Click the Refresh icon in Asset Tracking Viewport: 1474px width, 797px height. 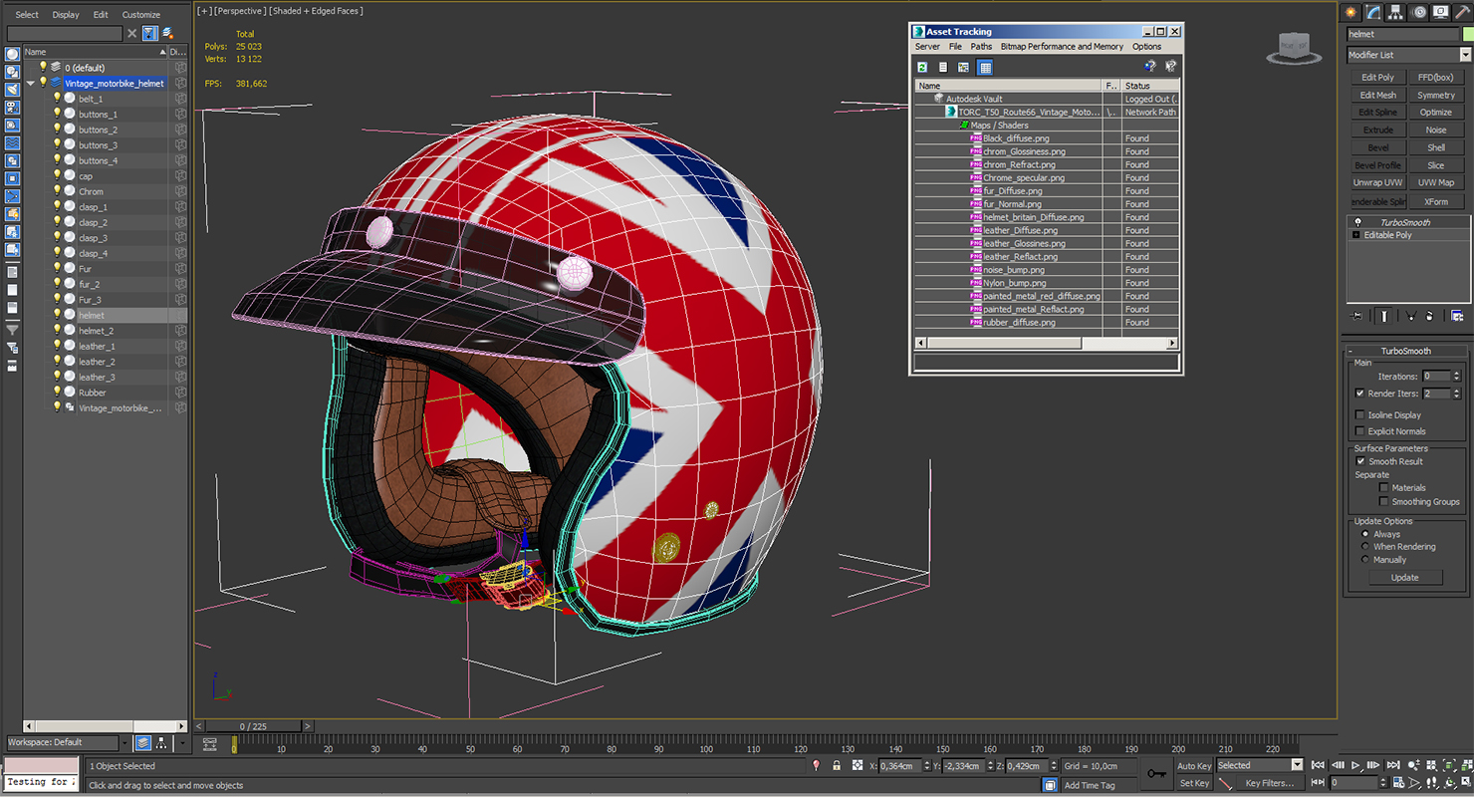coord(922,68)
